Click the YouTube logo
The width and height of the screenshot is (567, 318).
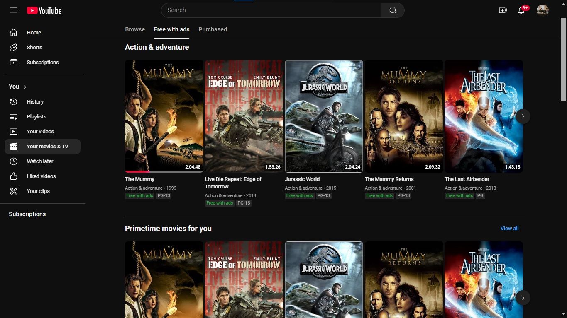[x=44, y=10]
